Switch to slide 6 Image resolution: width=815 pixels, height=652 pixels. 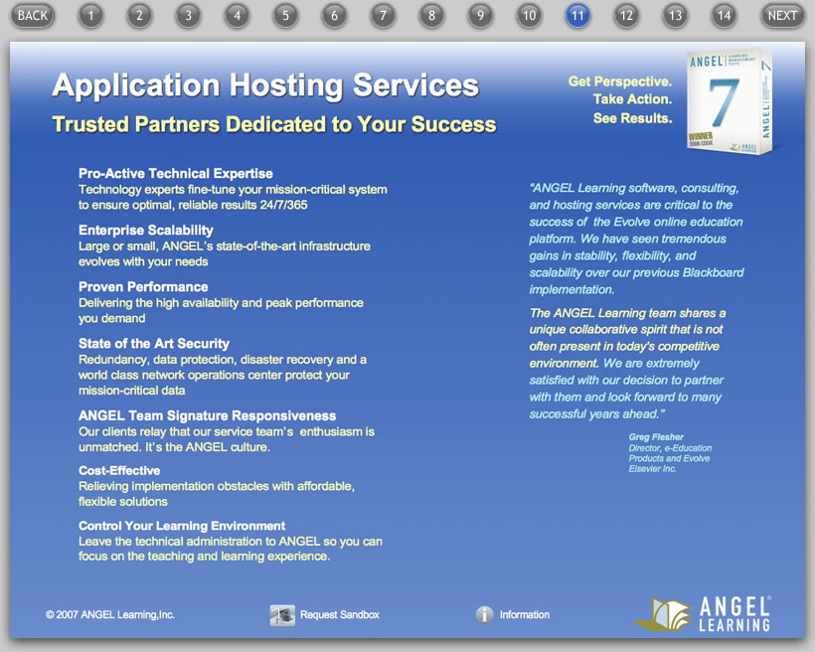point(334,15)
